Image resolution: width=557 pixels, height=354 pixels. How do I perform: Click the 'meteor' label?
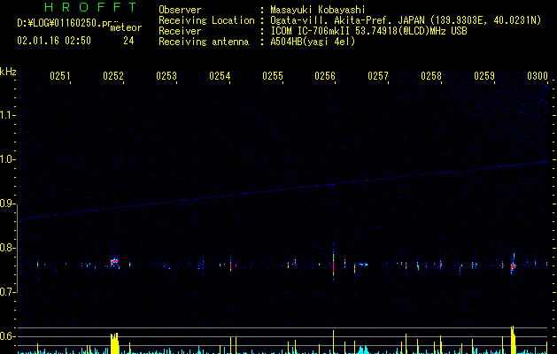pos(126,27)
